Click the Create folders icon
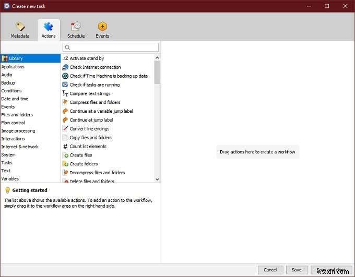 (x=65, y=164)
